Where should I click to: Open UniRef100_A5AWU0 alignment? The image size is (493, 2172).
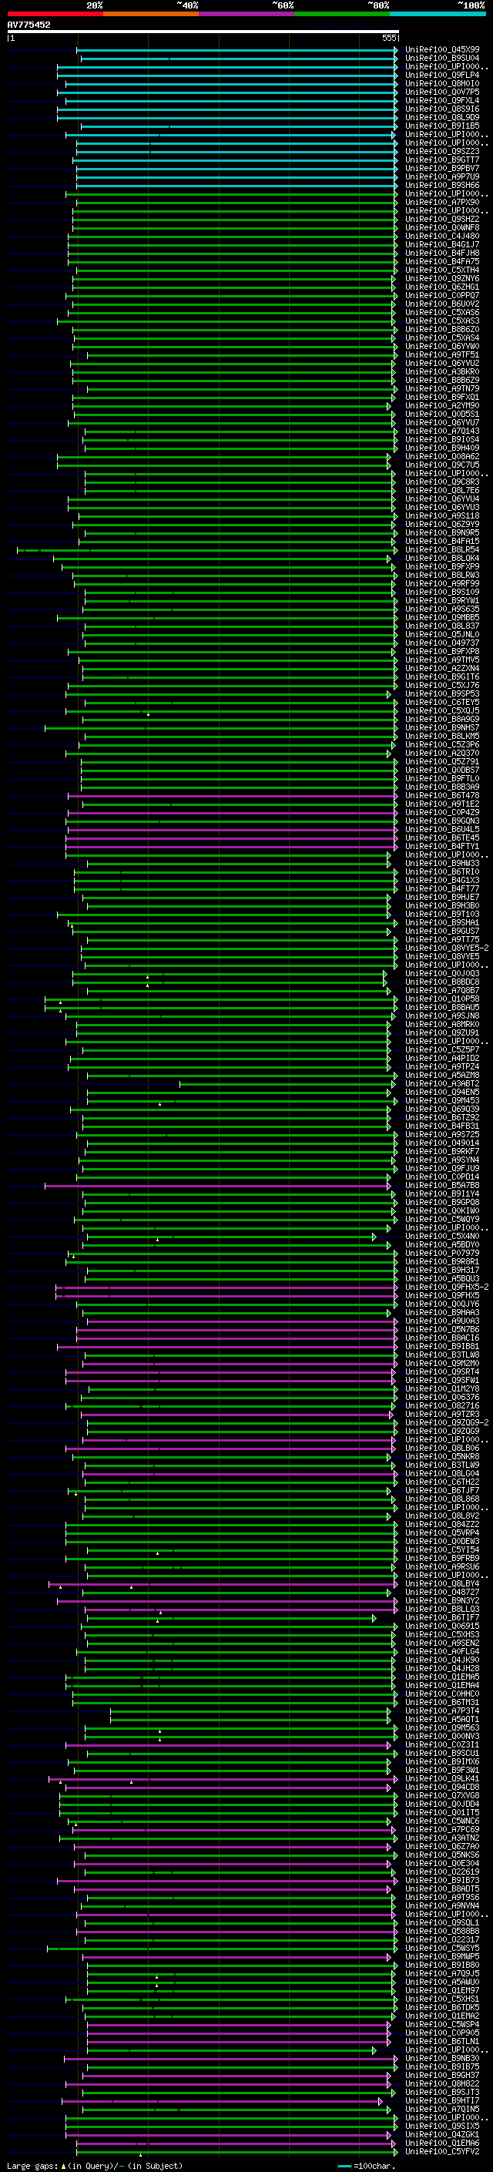click(x=441, y=1982)
